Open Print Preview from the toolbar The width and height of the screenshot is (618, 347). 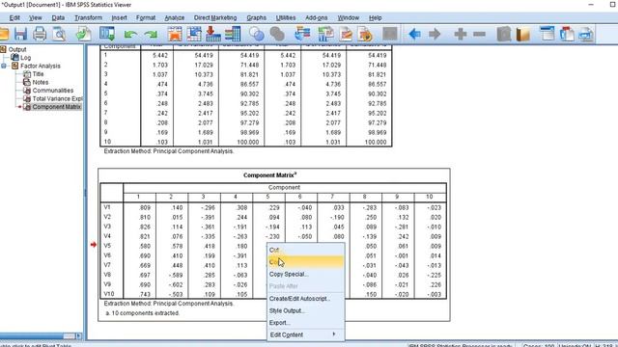(x=60, y=35)
